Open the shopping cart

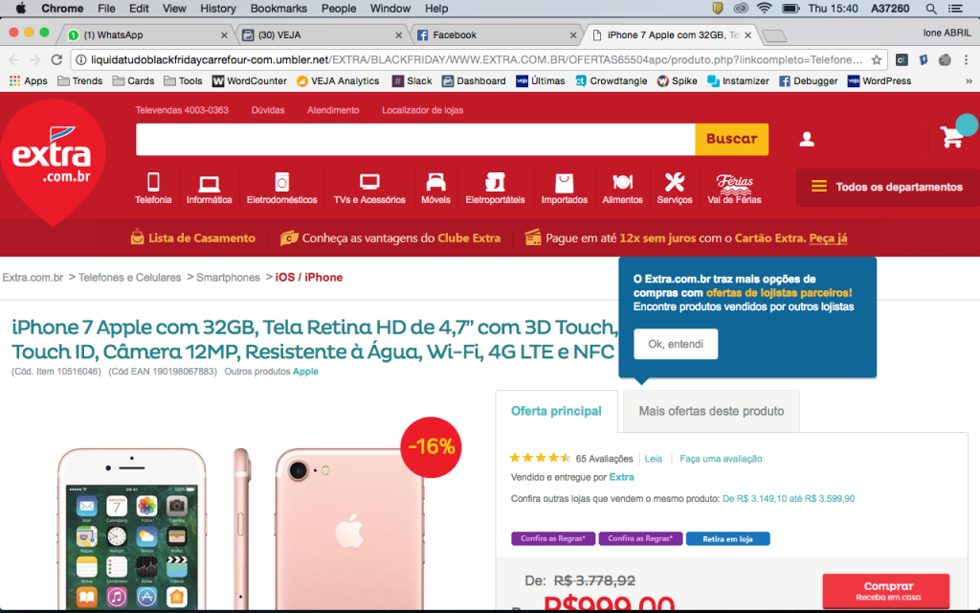pyautogui.click(x=952, y=136)
